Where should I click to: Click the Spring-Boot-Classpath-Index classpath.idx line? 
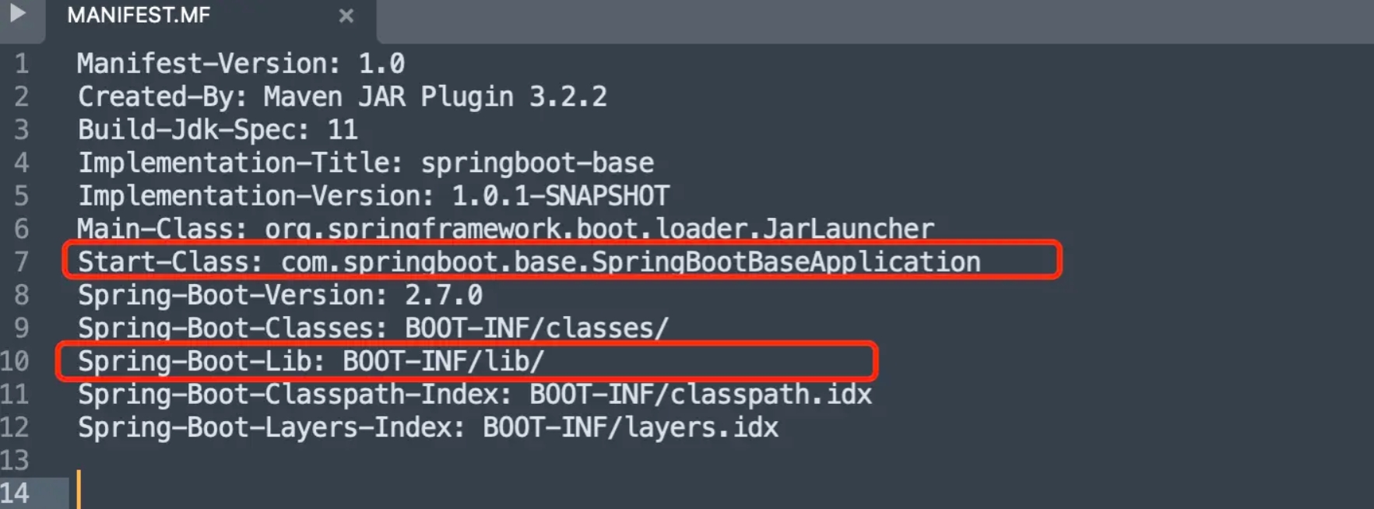point(474,395)
